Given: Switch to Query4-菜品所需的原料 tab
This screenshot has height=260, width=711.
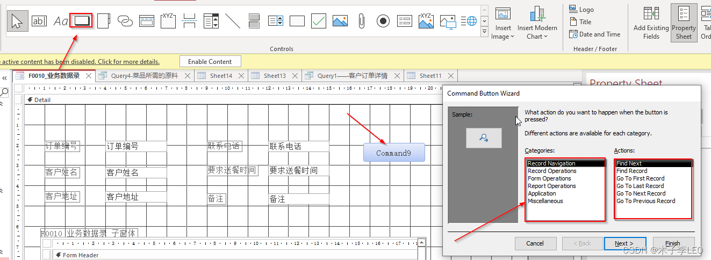Looking at the screenshot, I should click(x=145, y=76).
